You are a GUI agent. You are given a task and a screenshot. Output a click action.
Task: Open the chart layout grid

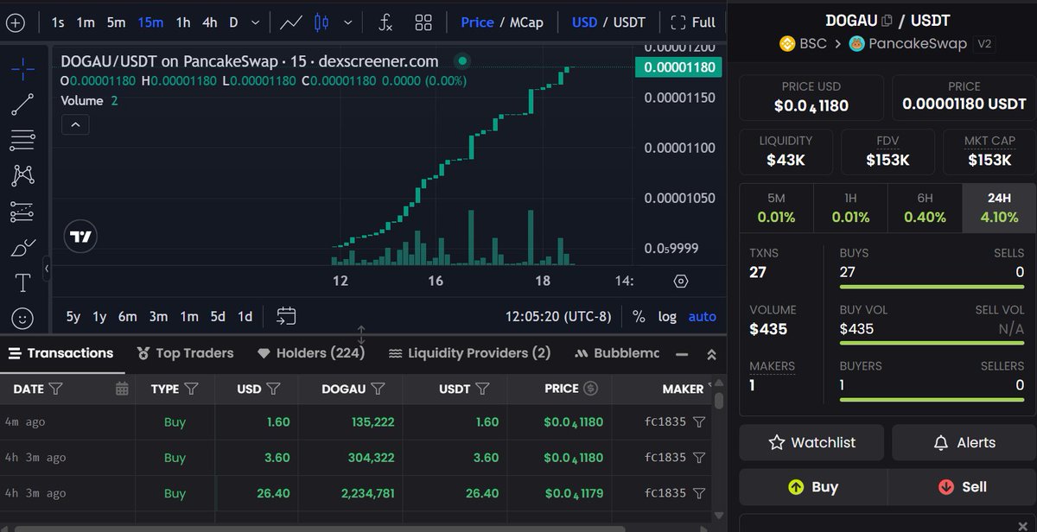(423, 22)
